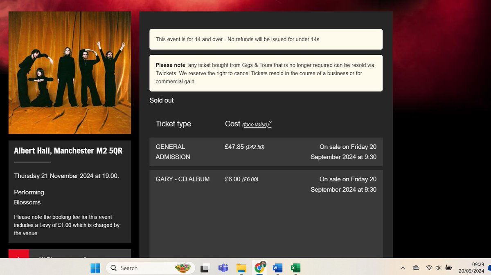This screenshot has width=491, height=275.
Task: Click the battery status icon
Action: click(x=449, y=268)
